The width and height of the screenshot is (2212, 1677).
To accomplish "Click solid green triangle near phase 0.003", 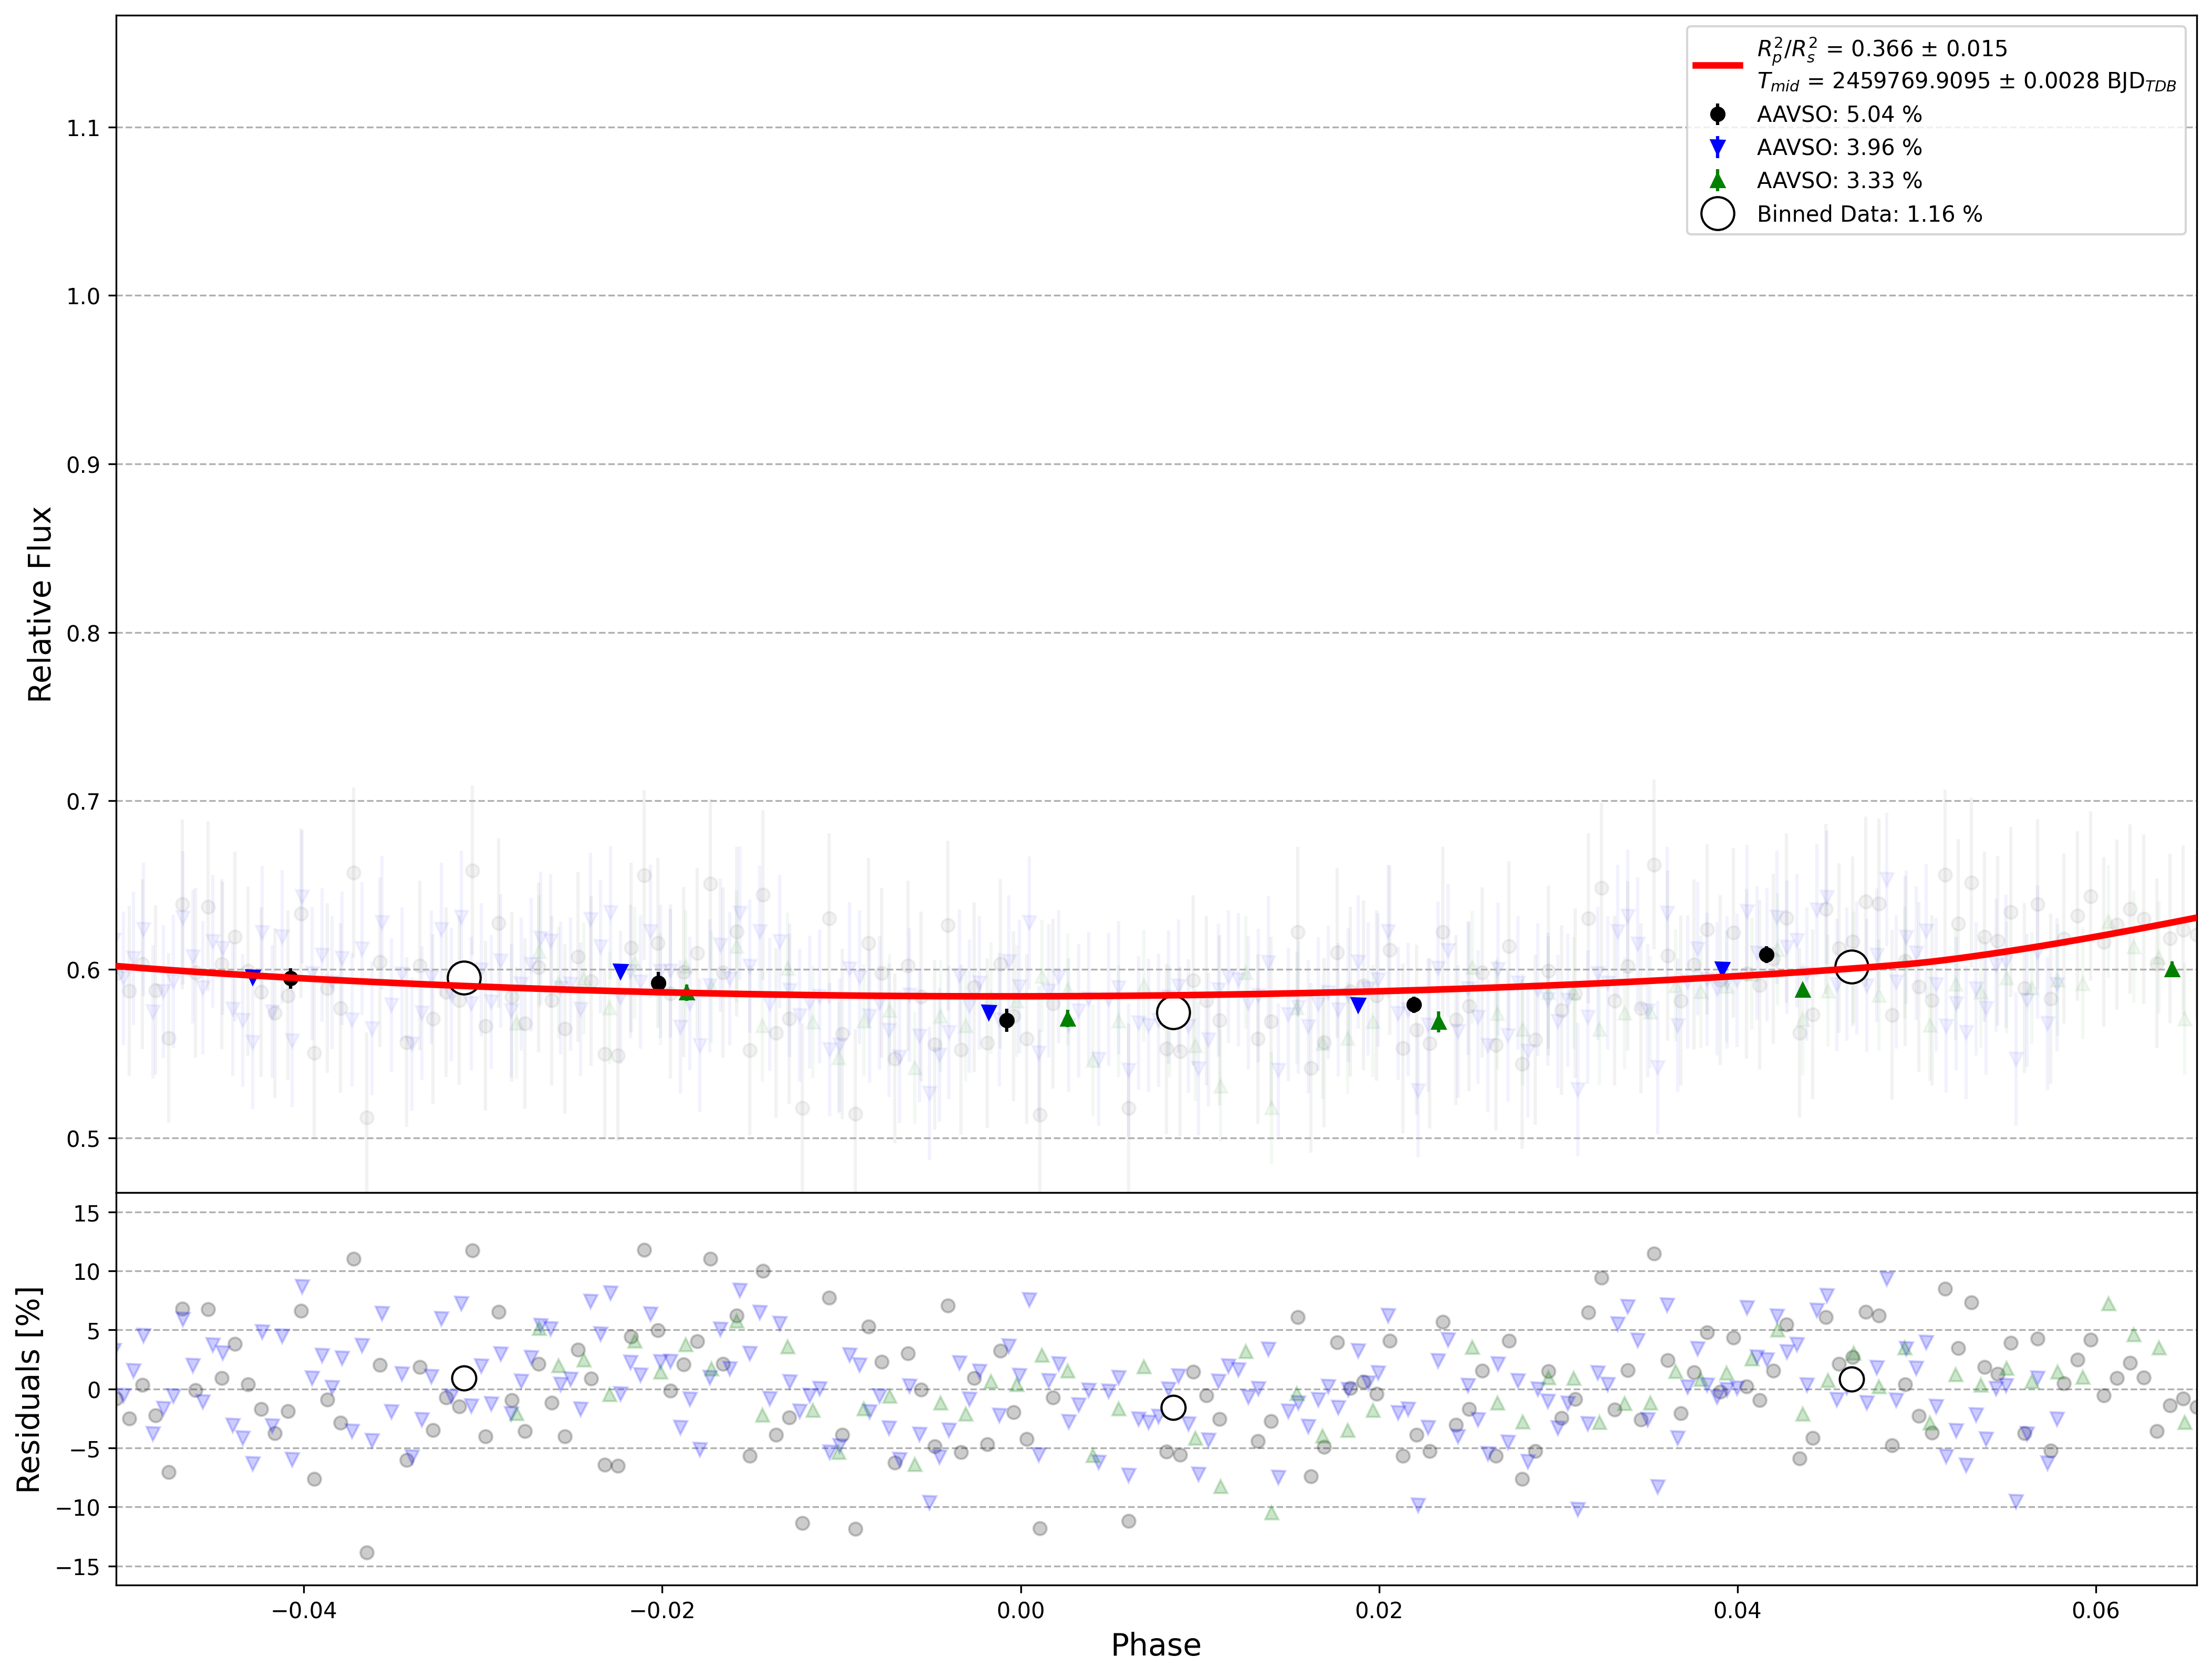I will [1068, 1018].
